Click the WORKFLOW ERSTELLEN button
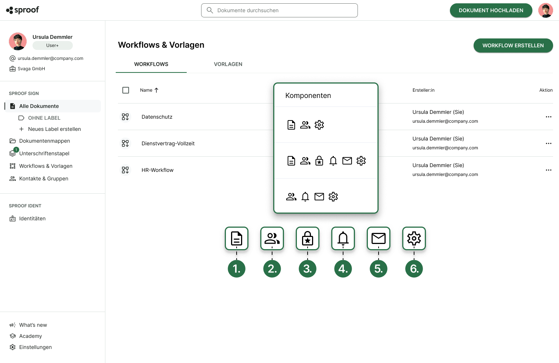 tap(513, 45)
